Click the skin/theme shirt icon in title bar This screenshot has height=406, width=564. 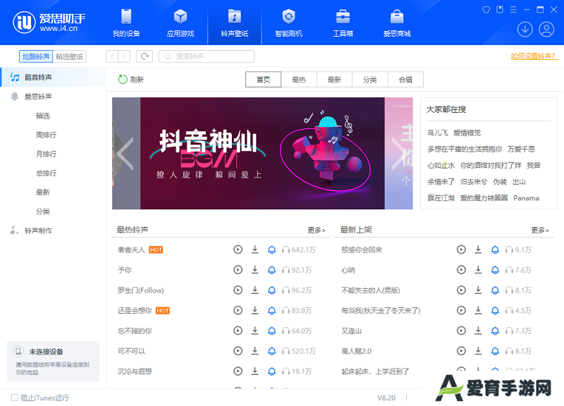point(486,10)
